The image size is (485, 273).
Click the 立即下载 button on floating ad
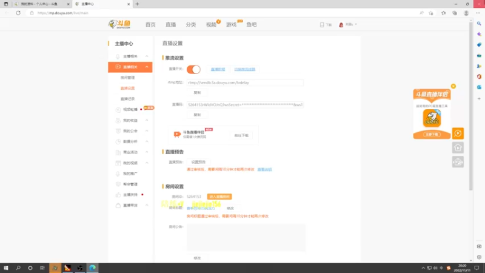pos(432,134)
